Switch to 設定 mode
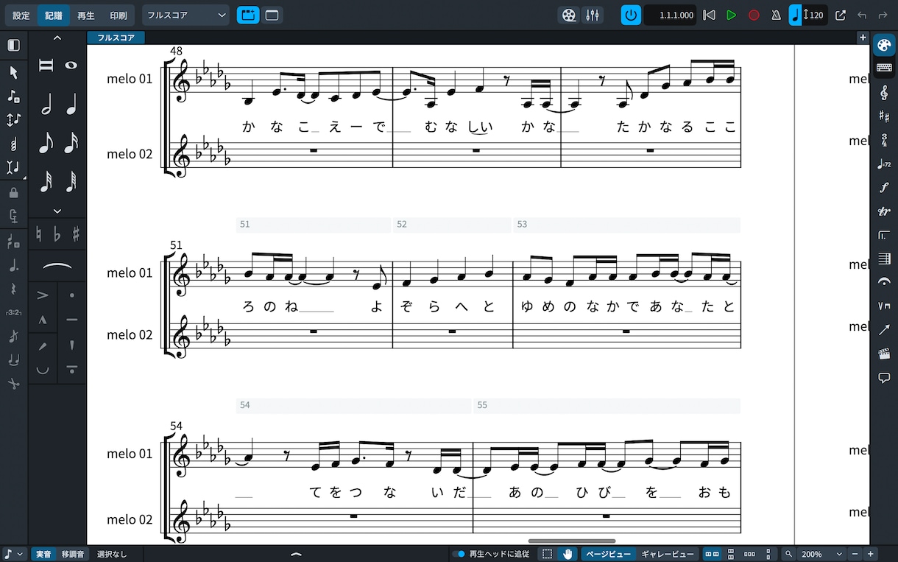 (21, 15)
